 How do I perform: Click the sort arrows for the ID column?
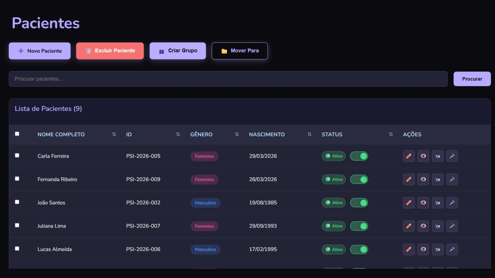tap(178, 134)
